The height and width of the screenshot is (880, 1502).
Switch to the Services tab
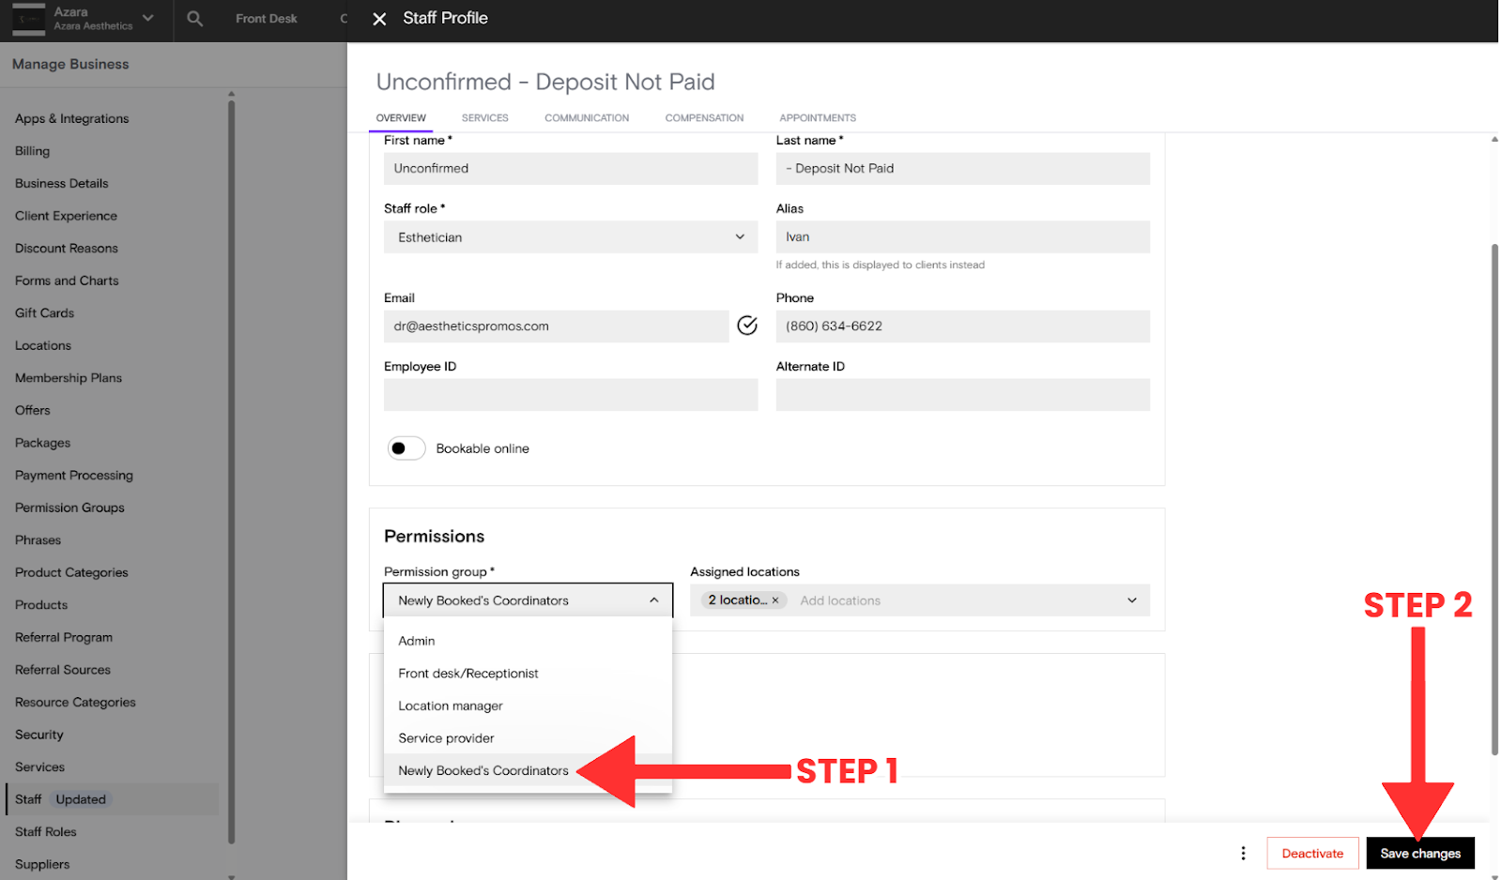pyautogui.click(x=484, y=118)
